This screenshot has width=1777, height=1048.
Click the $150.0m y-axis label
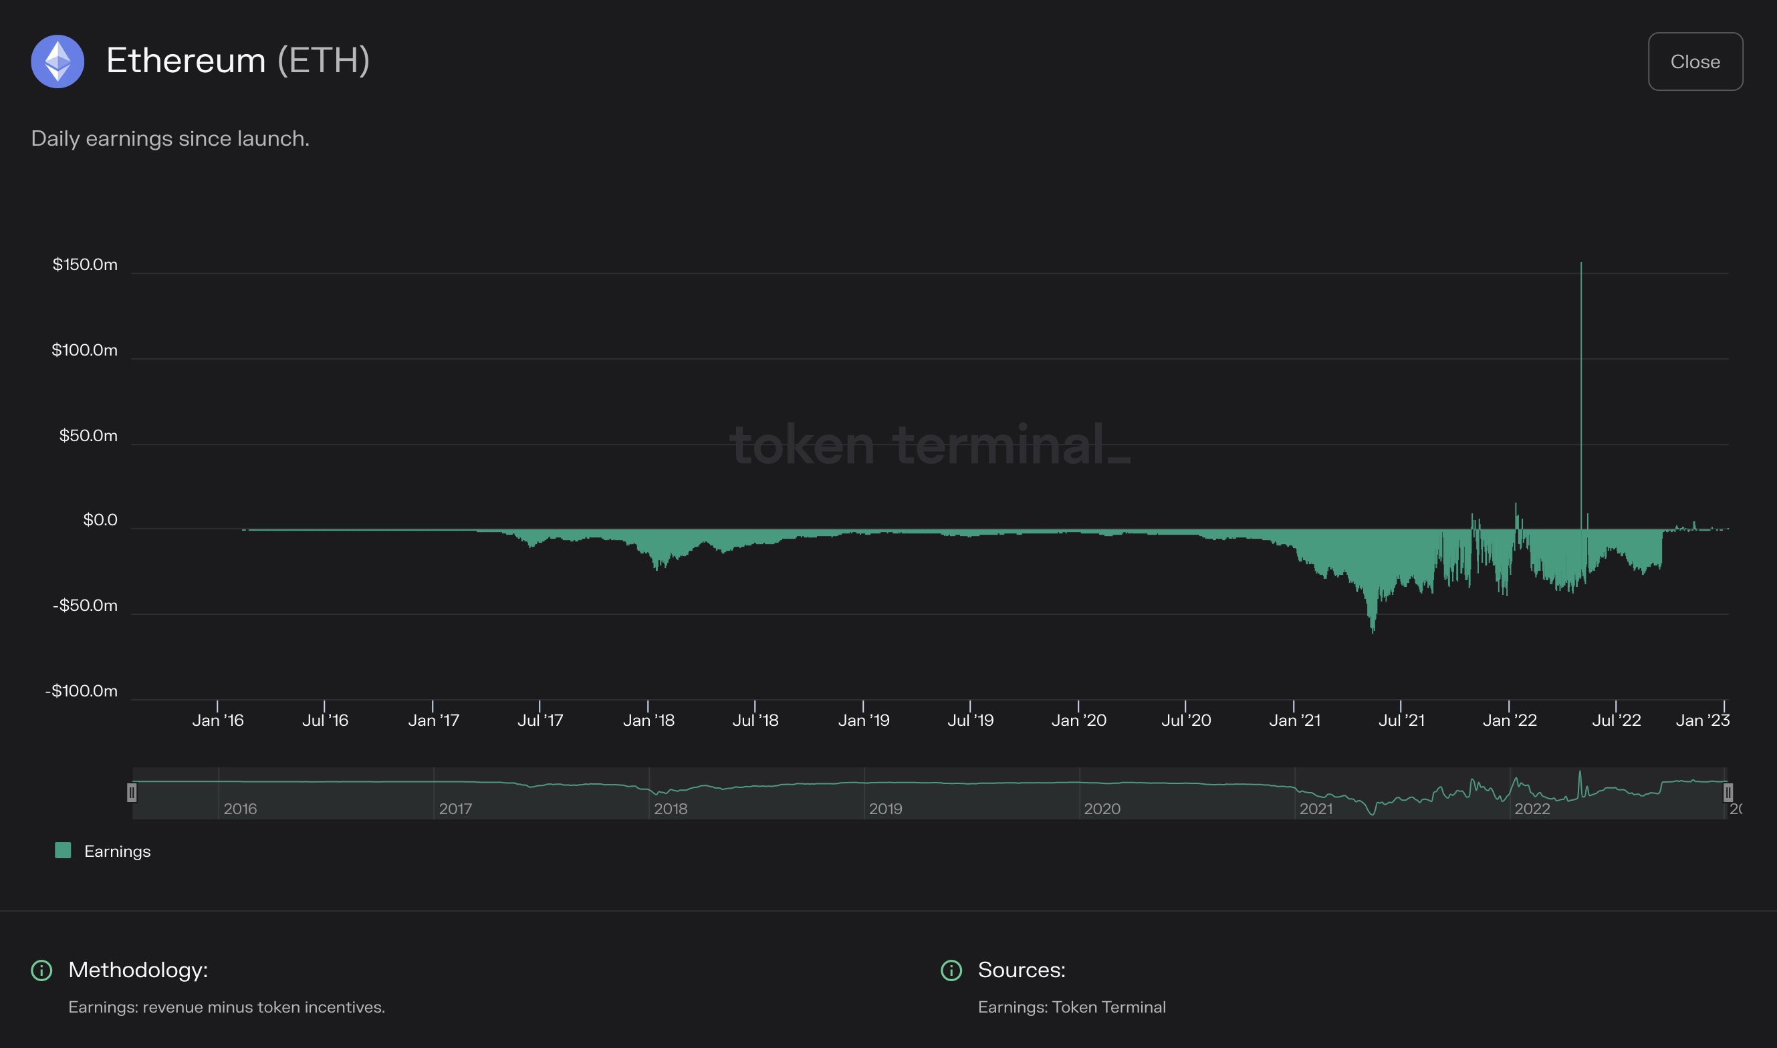click(85, 264)
